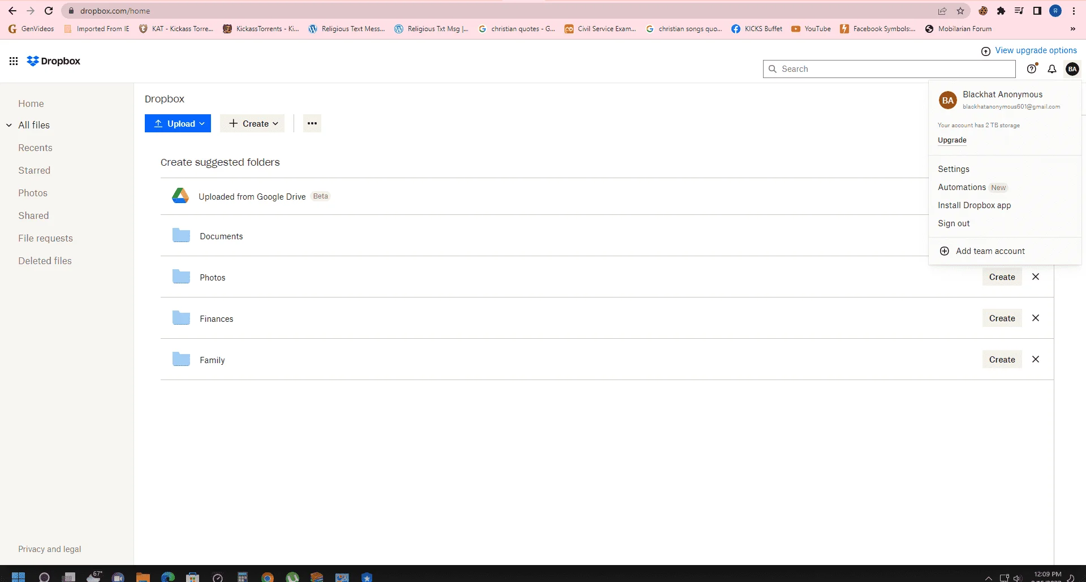Bookmark this page with the star icon
The image size is (1086, 582).
tap(960, 11)
